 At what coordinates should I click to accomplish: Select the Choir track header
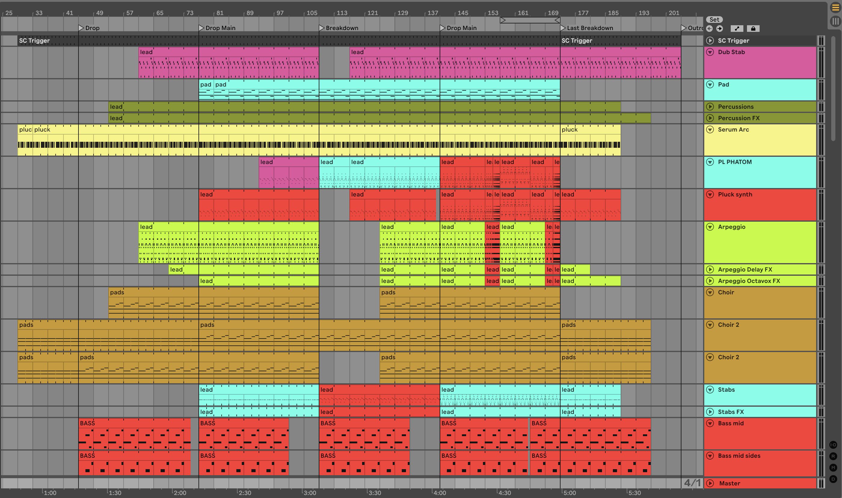726,292
